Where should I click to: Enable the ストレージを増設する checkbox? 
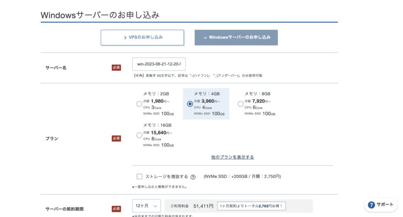[x=139, y=176]
